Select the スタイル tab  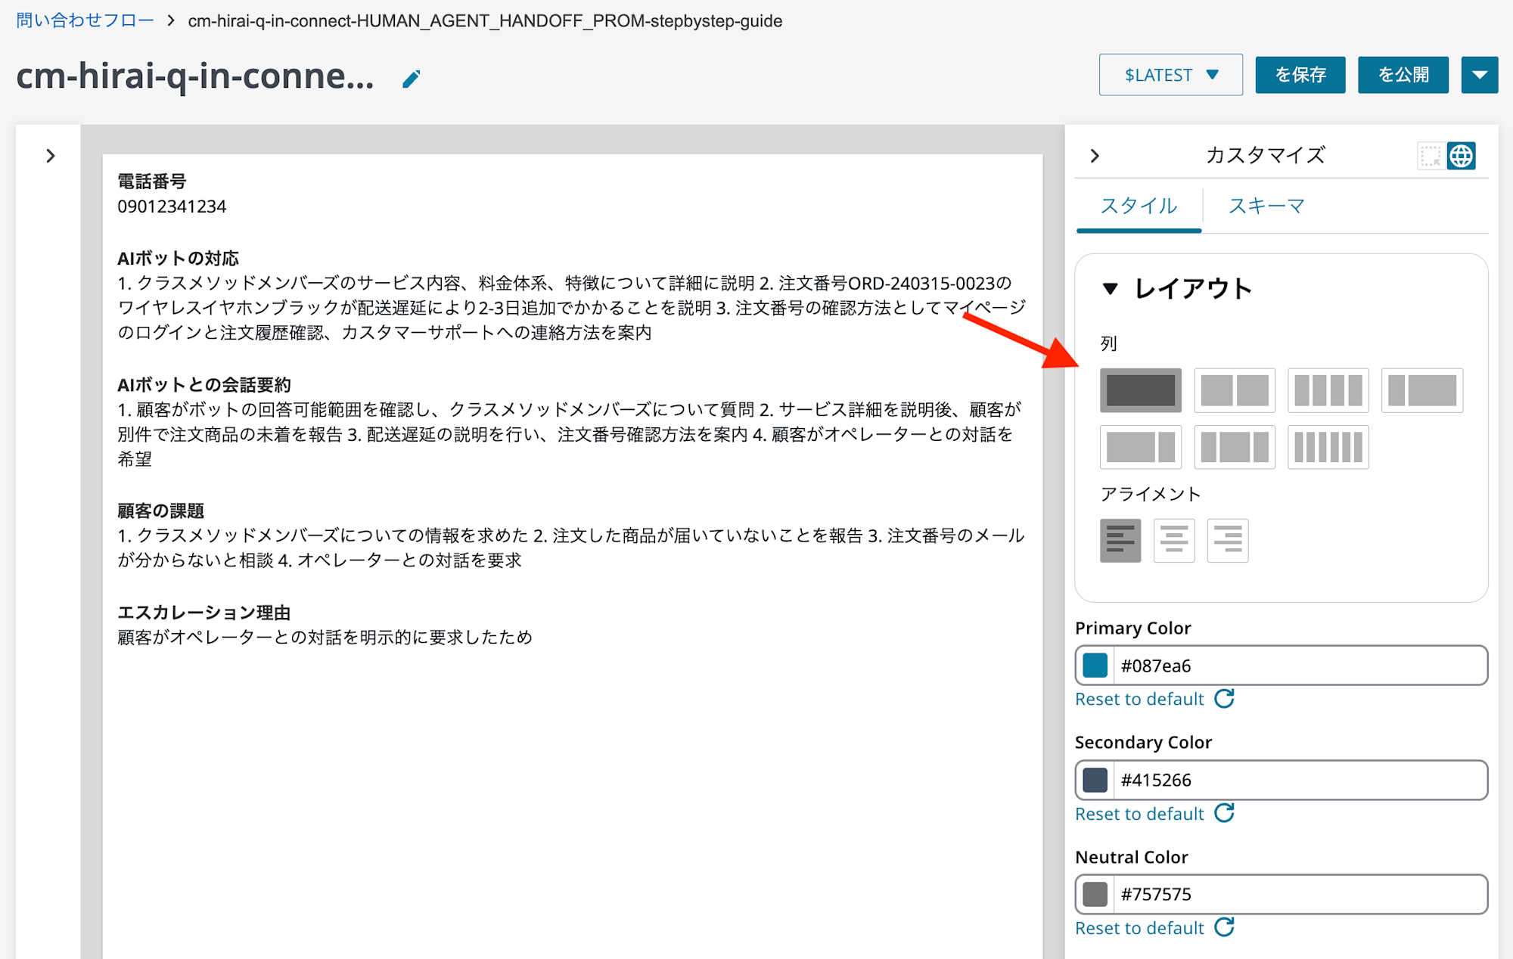coord(1138,206)
